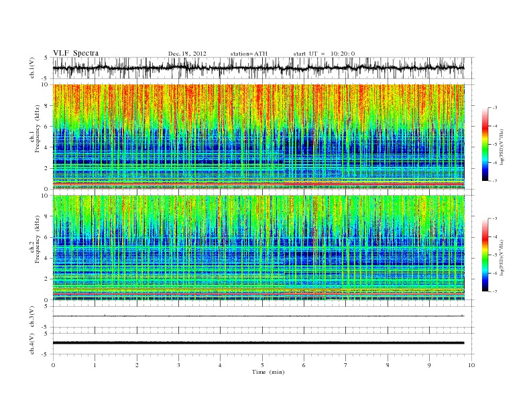531x410 pixels.
Task: Click the ch.1 voltage waveform trace panel
Action: tap(263, 68)
